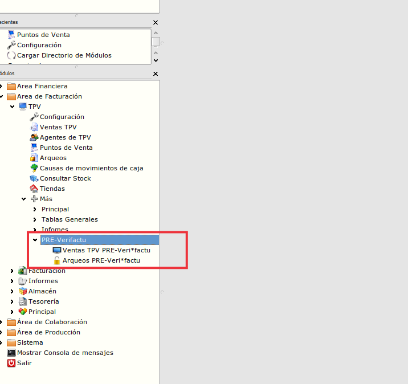Click the Tiendas house icon
408x384 pixels.
[x=34, y=189]
